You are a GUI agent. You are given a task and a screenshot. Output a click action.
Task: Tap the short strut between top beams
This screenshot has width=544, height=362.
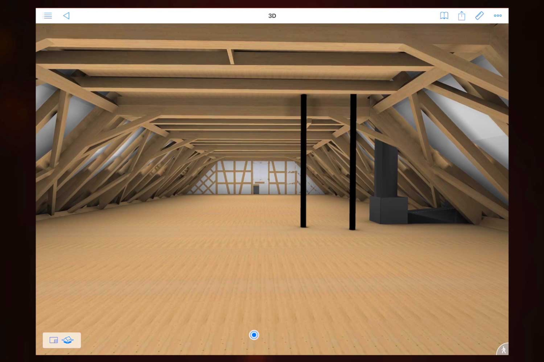[231, 56]
